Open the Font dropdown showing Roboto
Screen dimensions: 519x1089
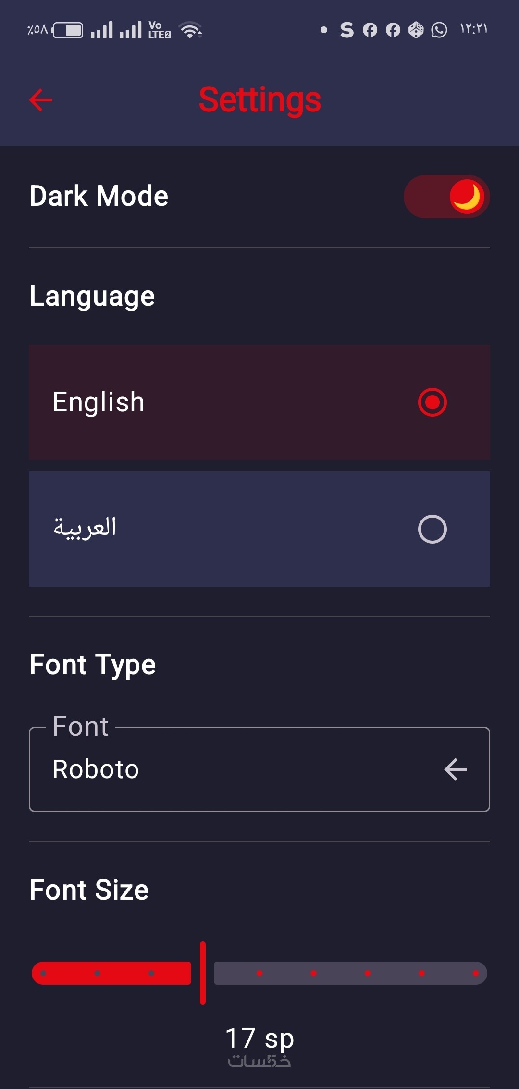259,769
